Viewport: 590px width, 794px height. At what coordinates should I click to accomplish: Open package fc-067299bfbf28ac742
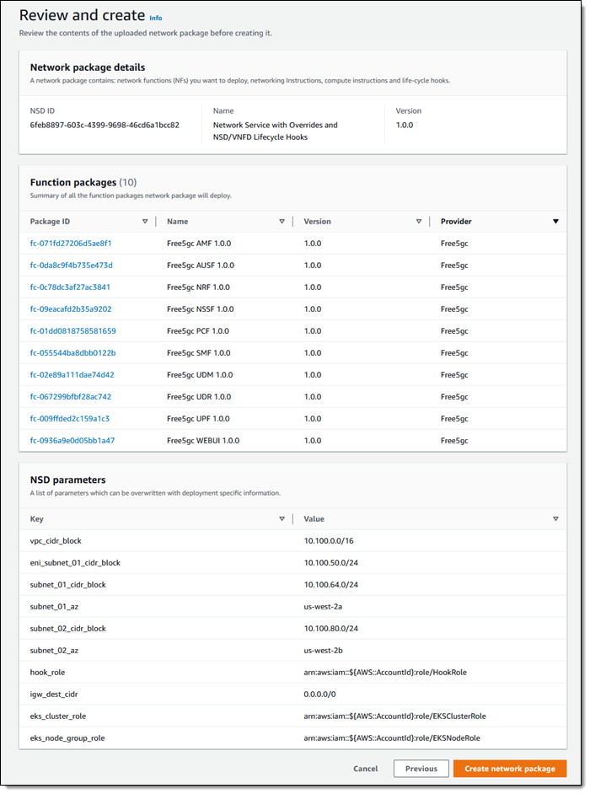click(x=71, y=396)
